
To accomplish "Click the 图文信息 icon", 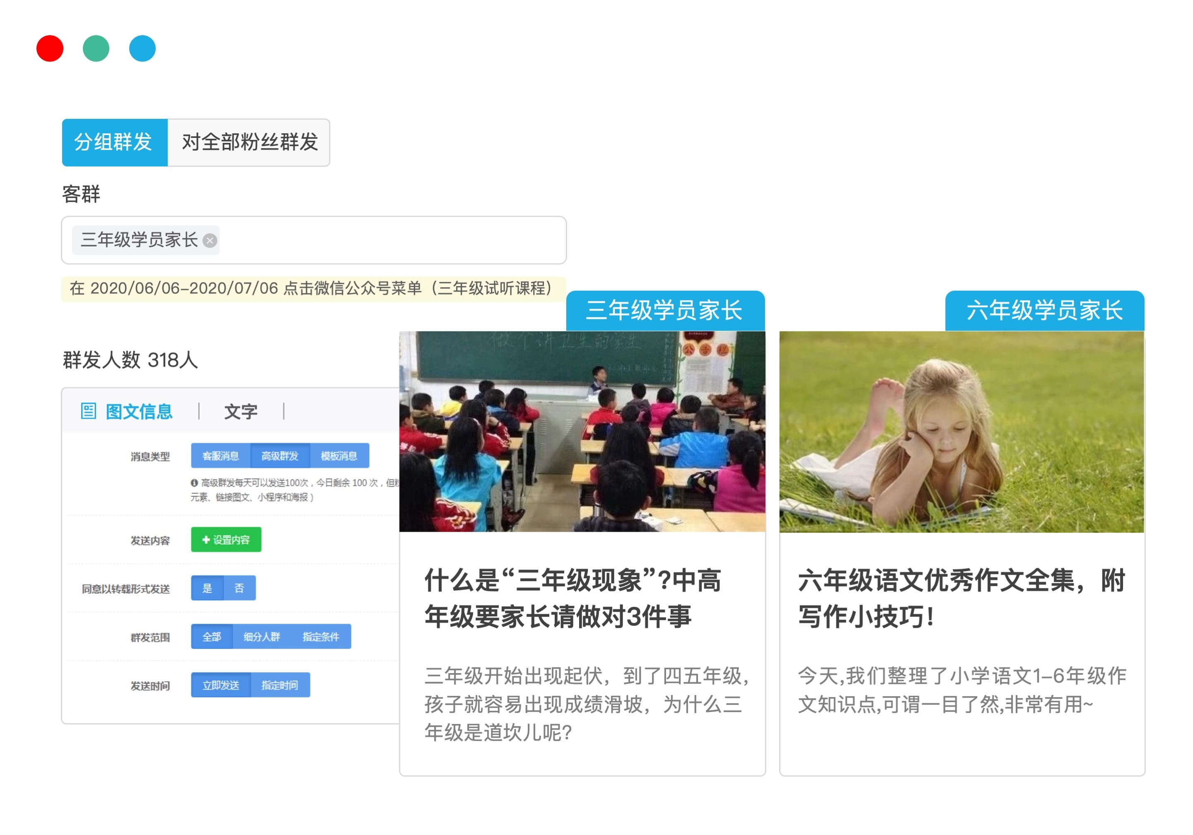I will (x=88, y=411).
